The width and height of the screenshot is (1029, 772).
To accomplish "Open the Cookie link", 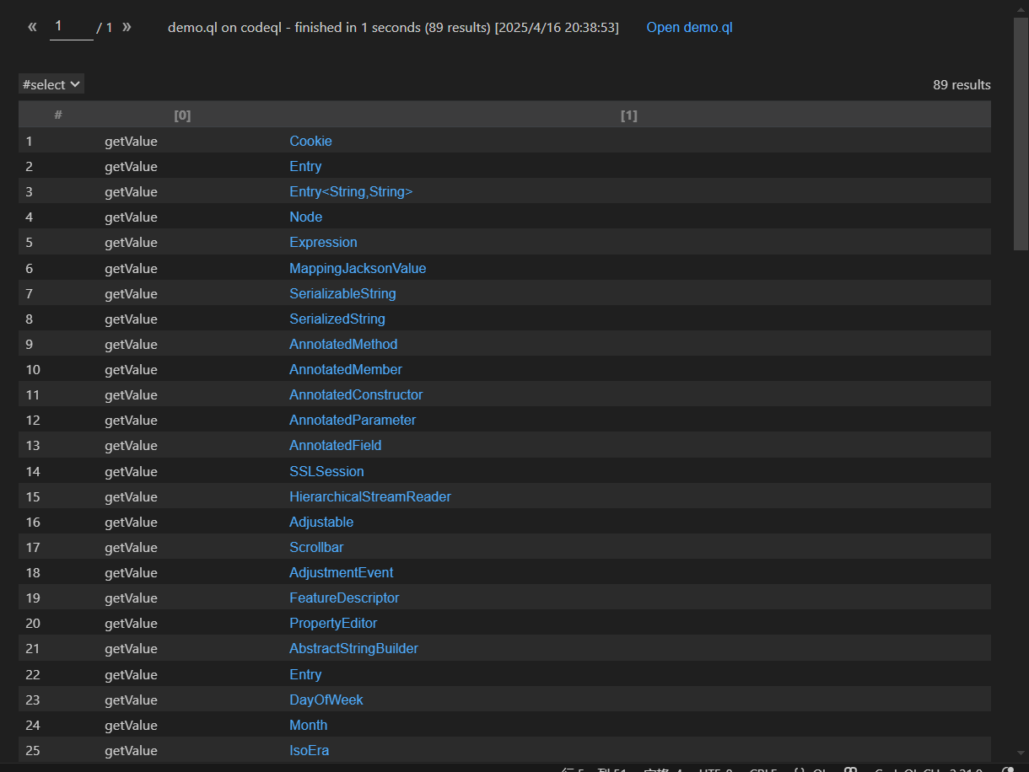I will click(x=310, y=141).
